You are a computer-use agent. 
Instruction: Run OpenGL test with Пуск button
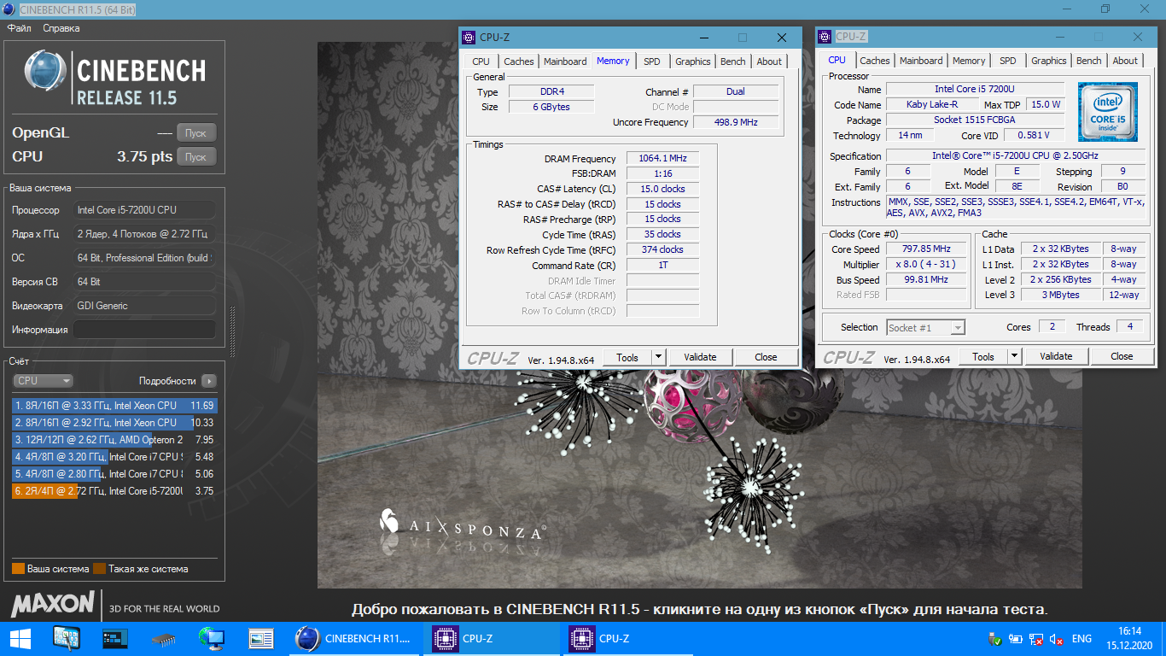click(196, 133)
